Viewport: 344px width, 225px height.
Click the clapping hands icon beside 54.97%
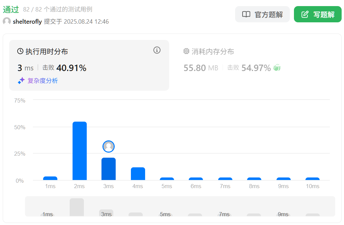pyautogui.click(x=277, y=67)
